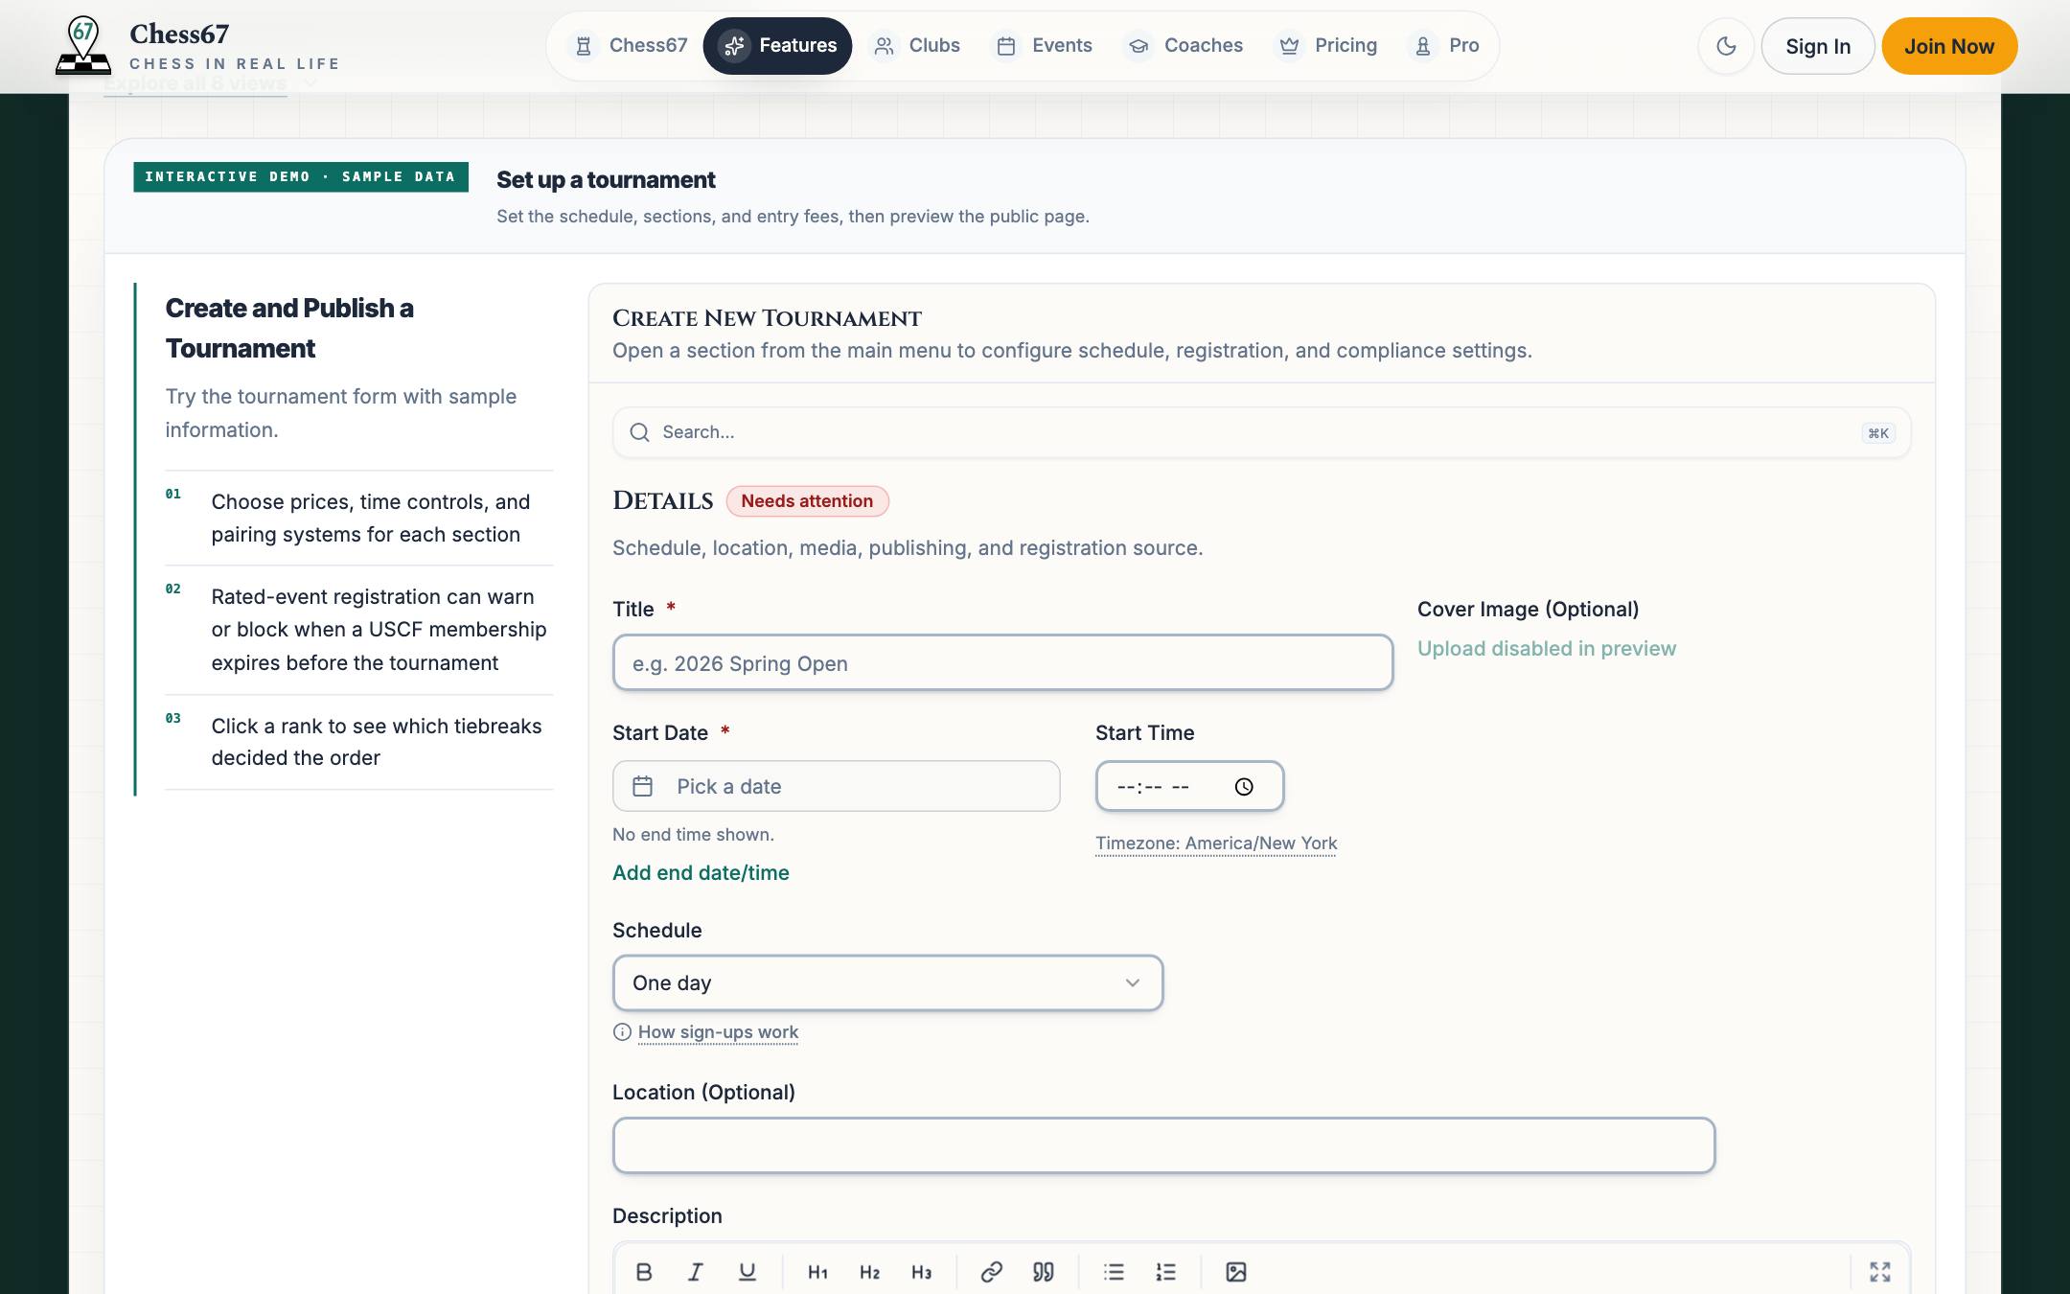Open the Pricing nav tab
The width and height of the screenshot is (2070, 1294).
1326,46
